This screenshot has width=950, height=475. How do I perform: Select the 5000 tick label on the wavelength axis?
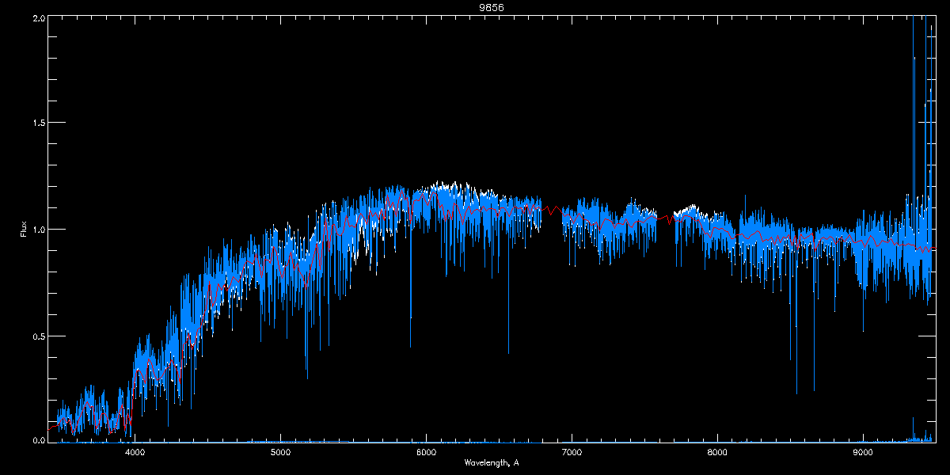point(280,452)
